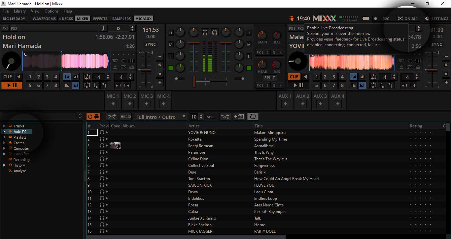Expand the Crates sidebar node

click(x=5, y=143)
